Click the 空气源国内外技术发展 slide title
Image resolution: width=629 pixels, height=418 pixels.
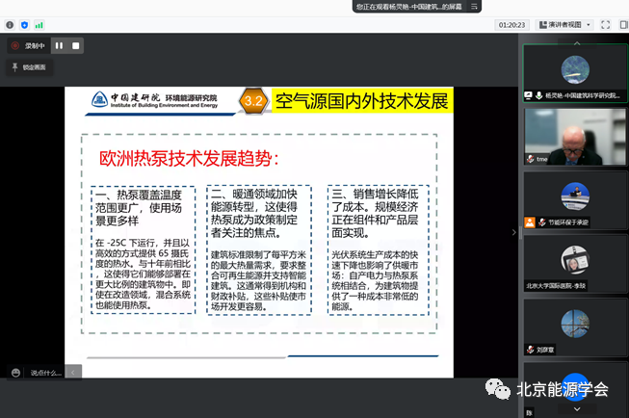tap(362, 101)
